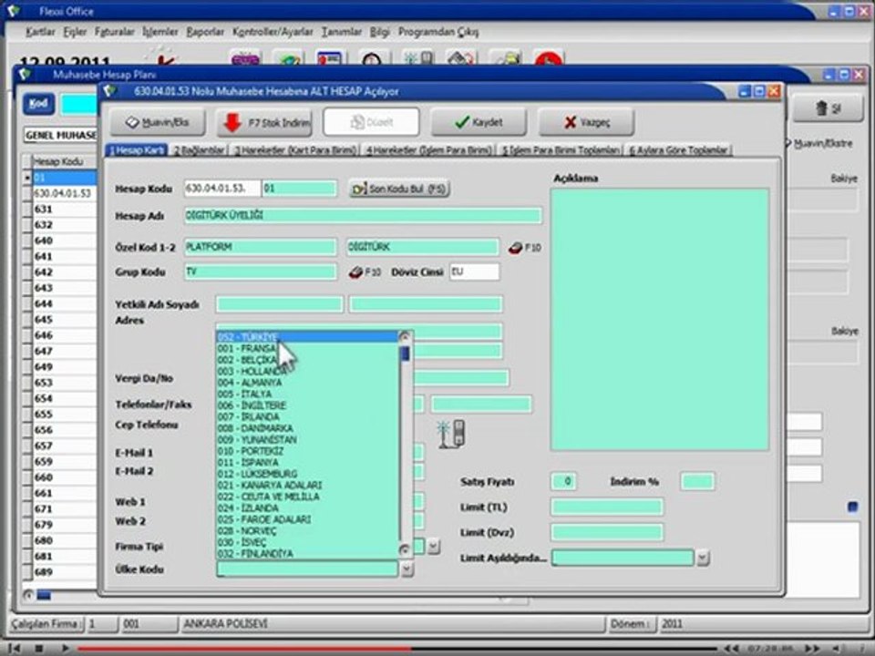Open 5 İşlem Para Birimi Toplamları tab

click(x=561, y=150)
